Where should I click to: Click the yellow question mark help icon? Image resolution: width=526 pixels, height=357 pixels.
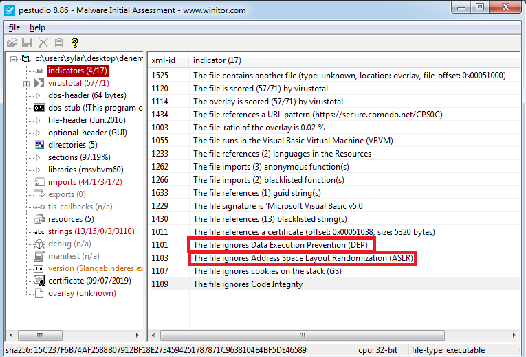click(75, 43)
